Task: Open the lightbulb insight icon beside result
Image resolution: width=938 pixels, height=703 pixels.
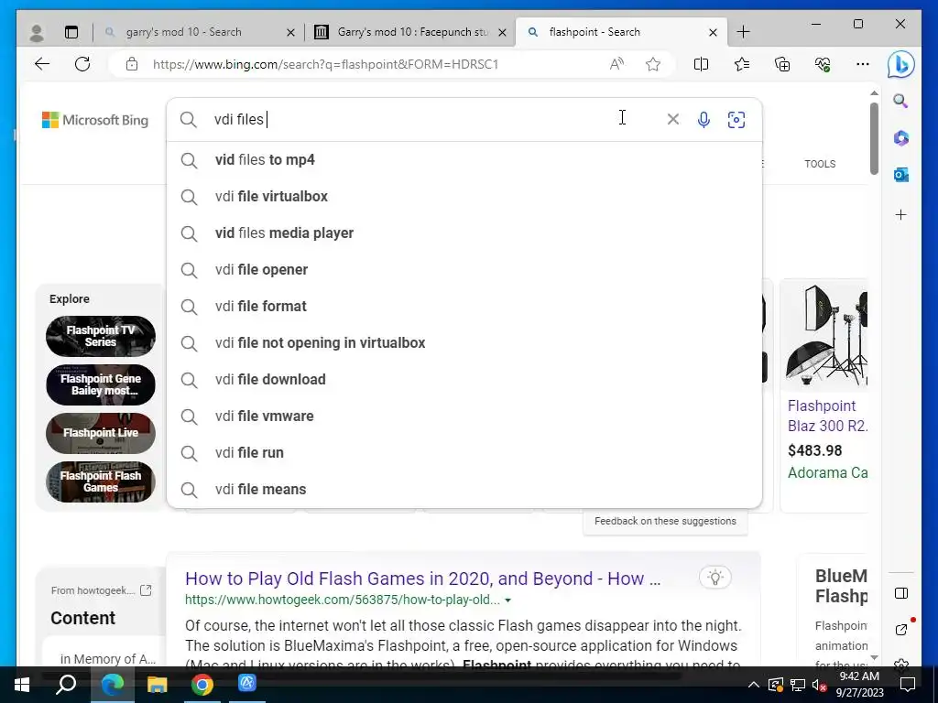Action: (x=714, y=578)
